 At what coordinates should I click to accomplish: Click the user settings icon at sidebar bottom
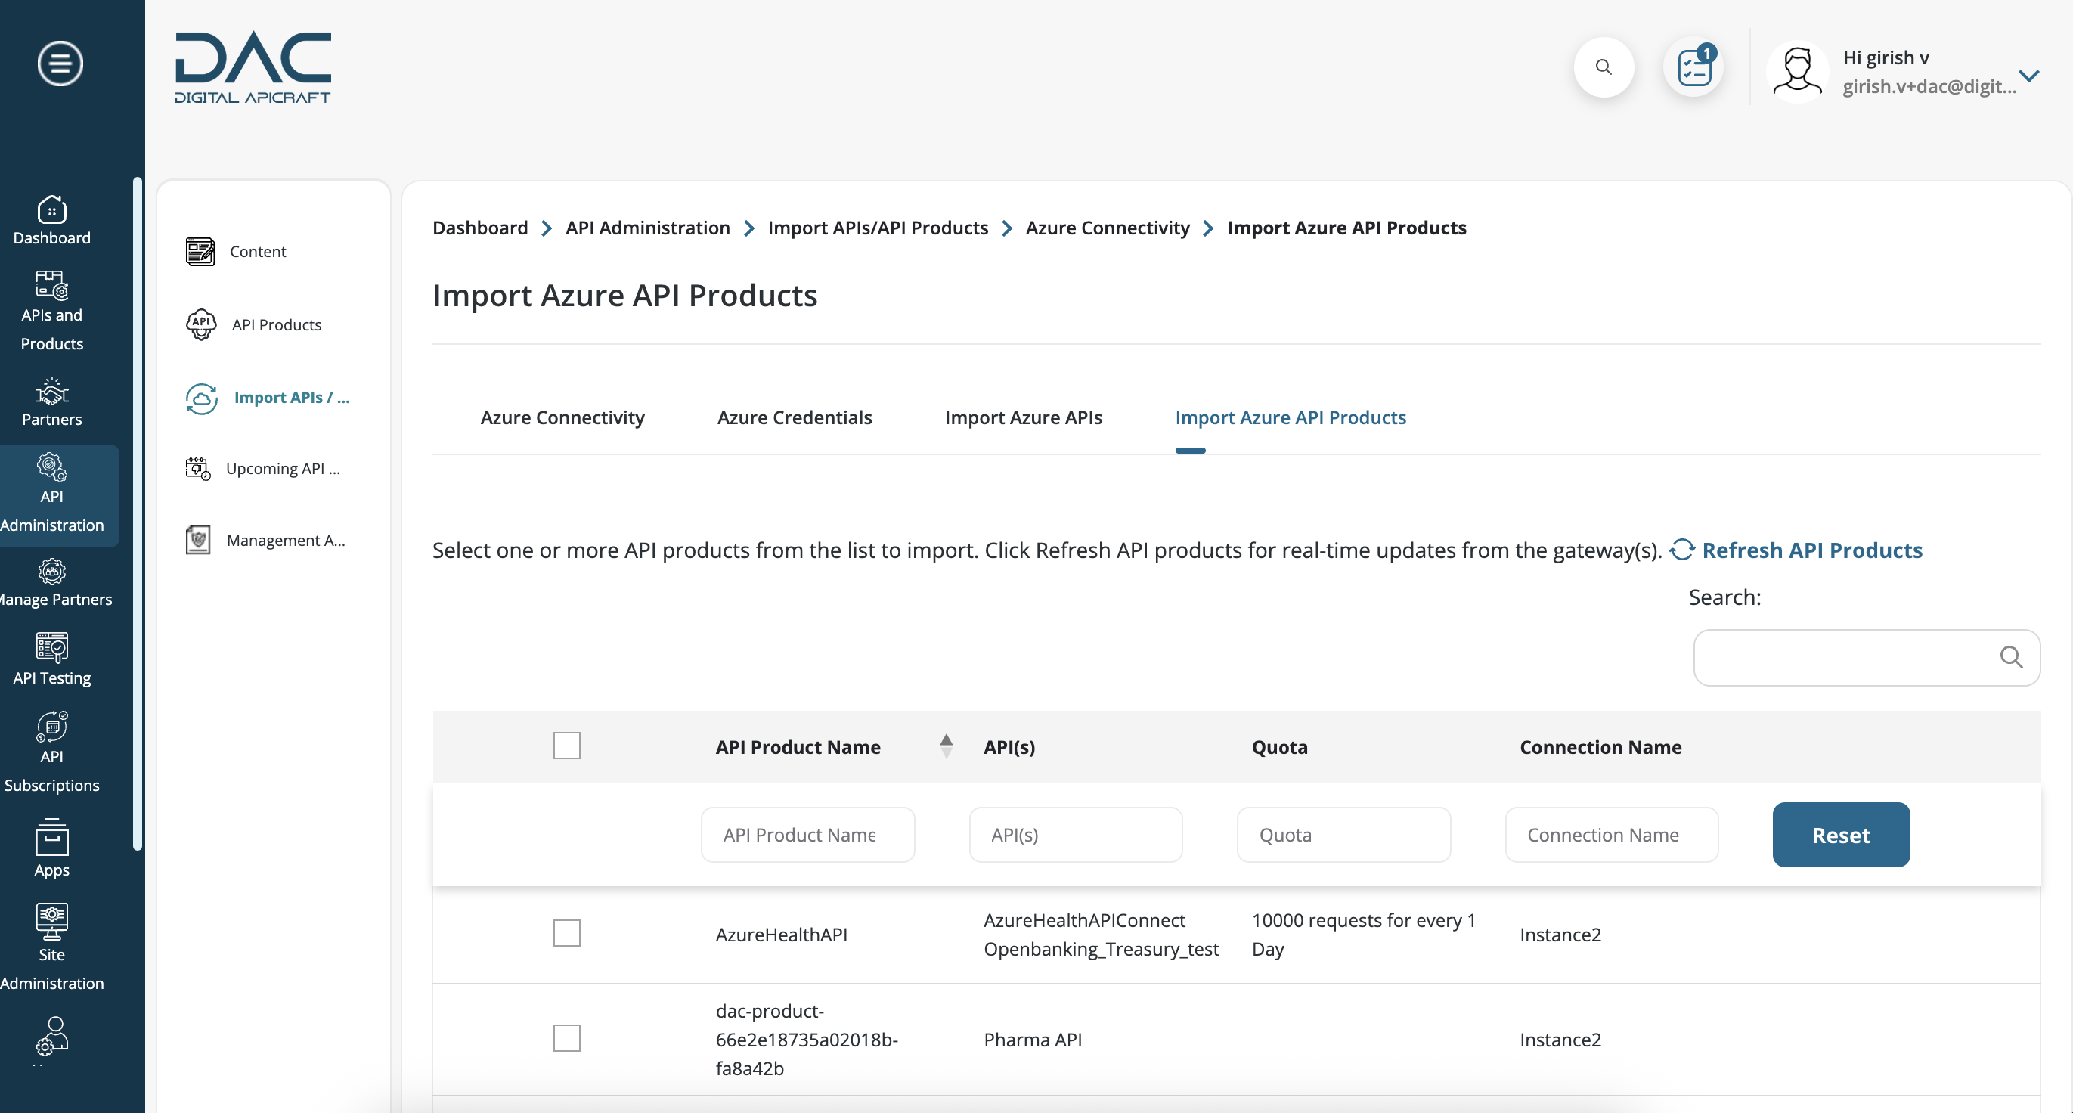[x=51, y=1037]
